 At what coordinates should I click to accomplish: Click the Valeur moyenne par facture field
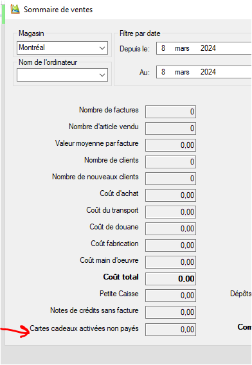coord(170,145)
